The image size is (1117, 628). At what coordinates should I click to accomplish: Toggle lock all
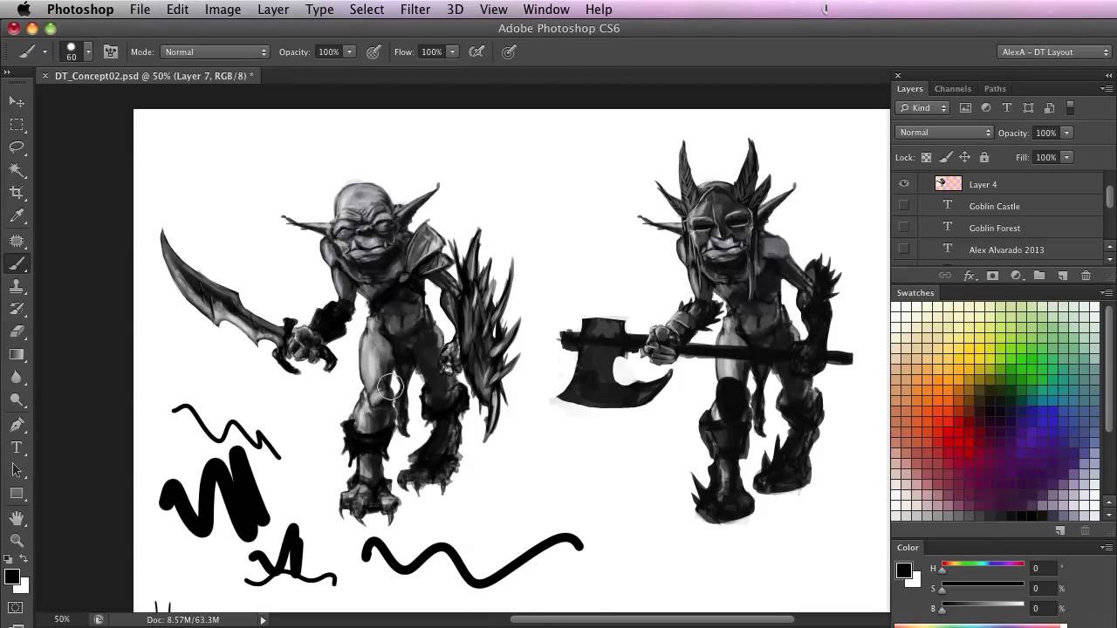coord(984,157)
